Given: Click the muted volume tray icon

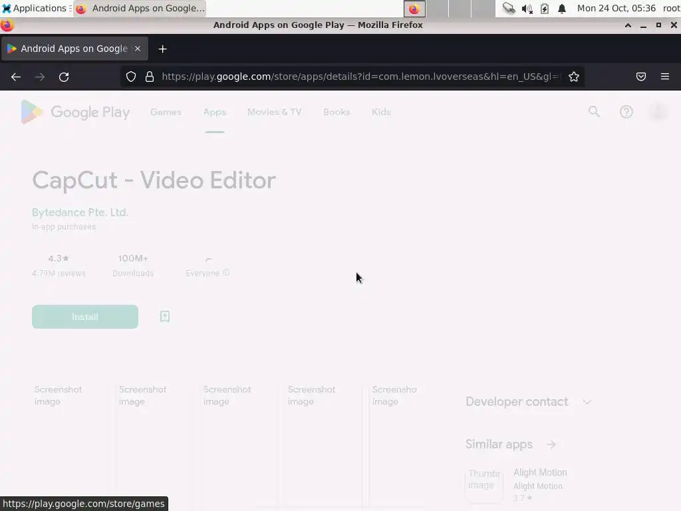Looking at the screenshot, I should coord(527,9).
